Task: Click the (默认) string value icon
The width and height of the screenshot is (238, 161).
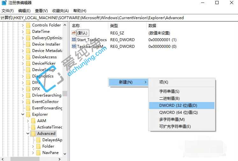Action: tap(74, 33)
